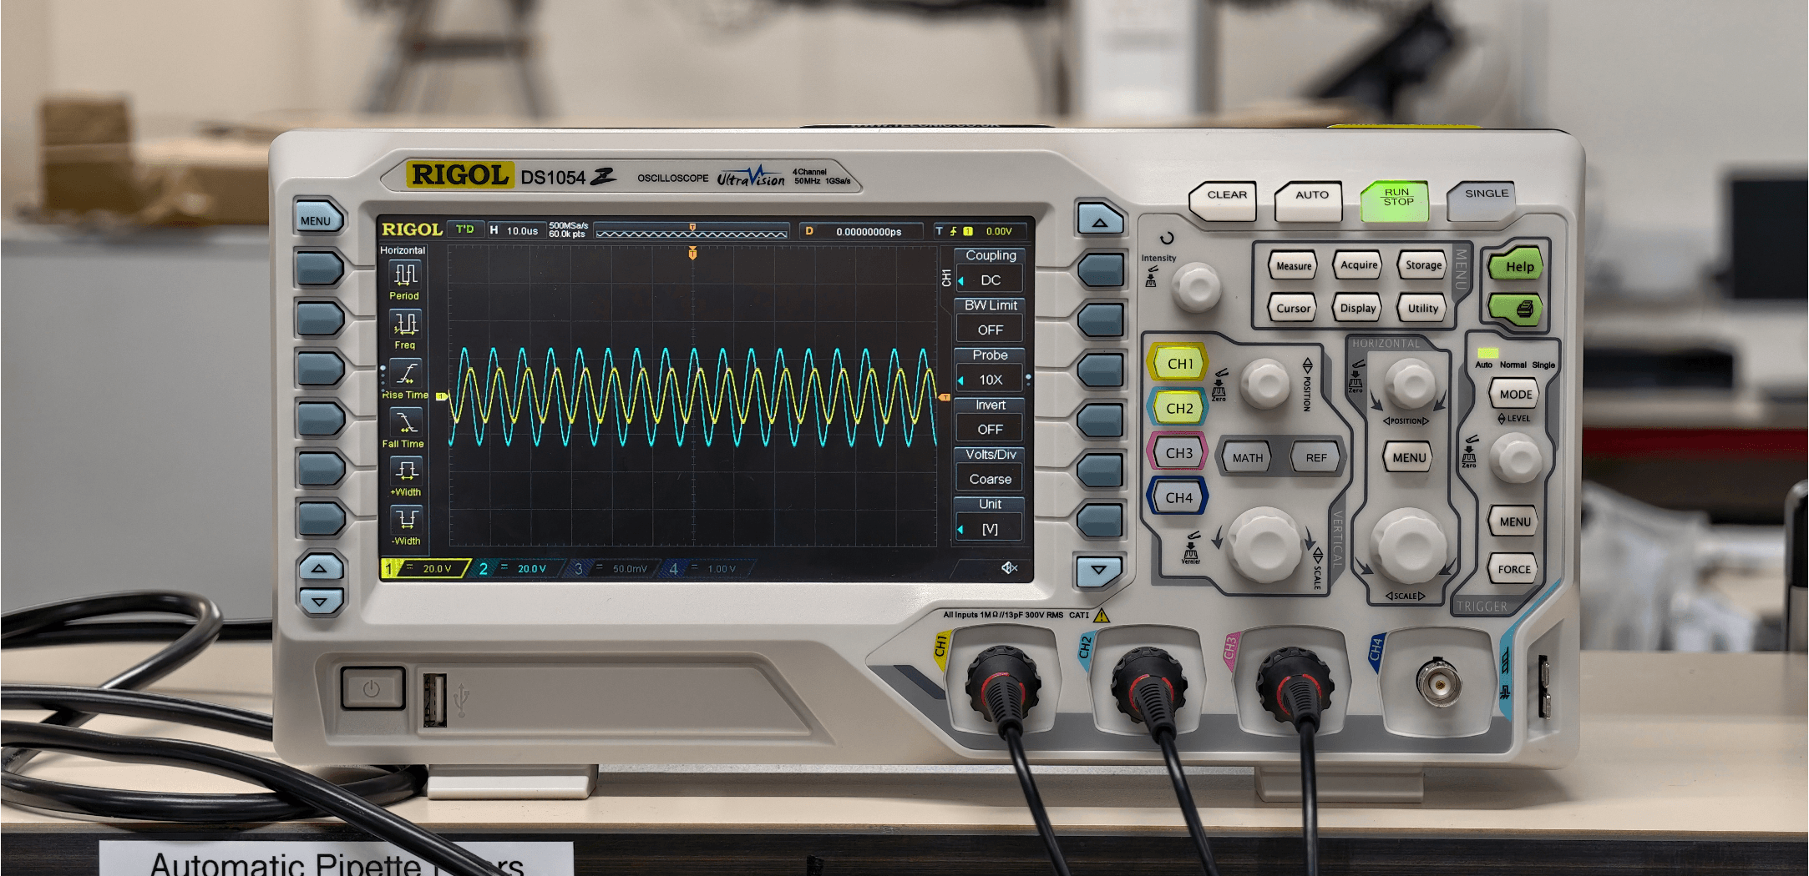The width and height of the screenshot is (1809, 876).
Task: Open the Cursor menu
Action: pyautogui.click(x=1293, y=309)
